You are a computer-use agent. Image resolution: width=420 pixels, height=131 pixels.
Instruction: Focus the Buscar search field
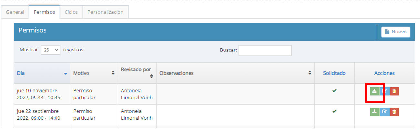point(265,50)
